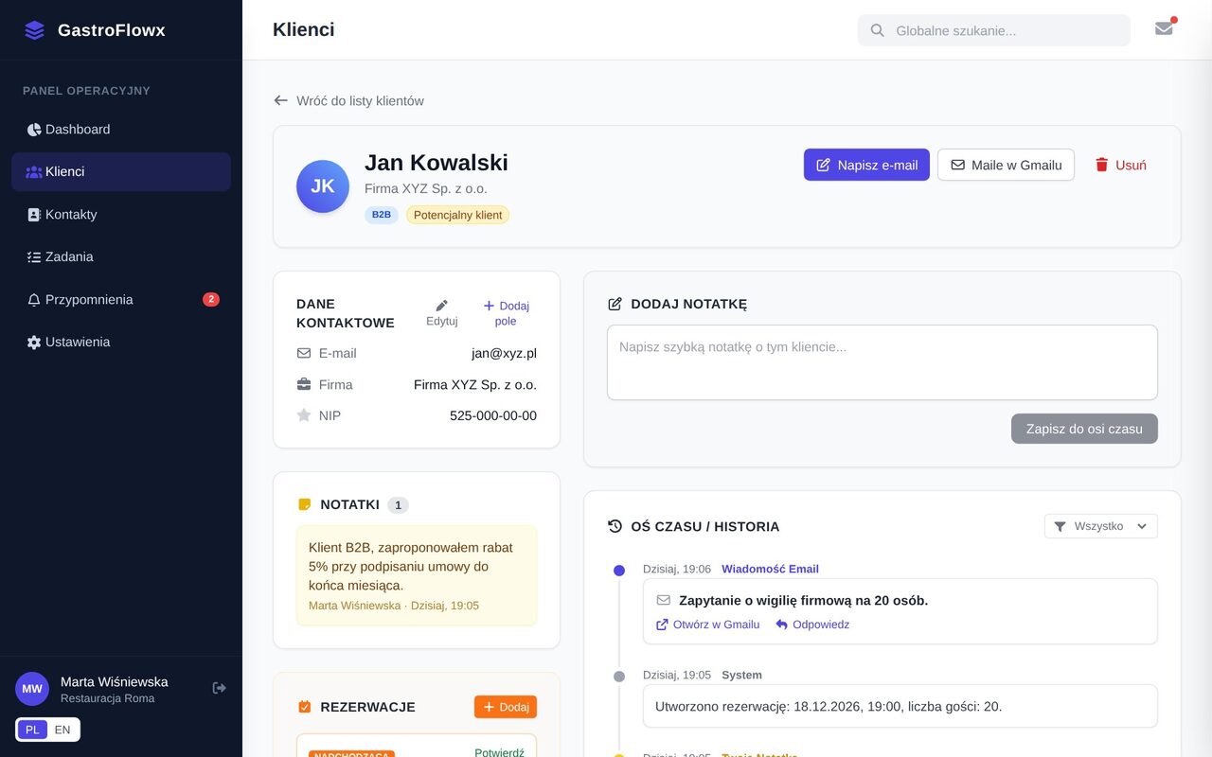Add a reservation with the orange Dodaj button
Image resolution: width=1212 pixels, height=757 pixels.
[506, 707]
